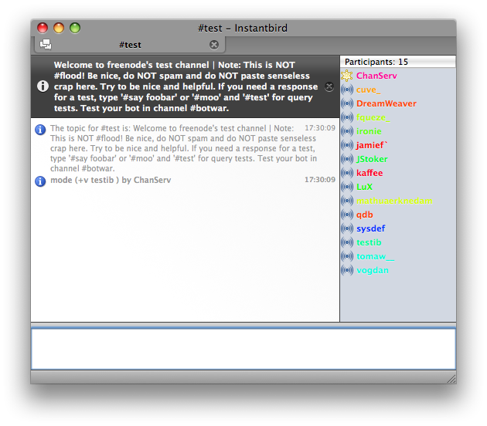Click the Participants: 15 header
The width and height of the screenshot is (487, 426).
click(376, 62)
